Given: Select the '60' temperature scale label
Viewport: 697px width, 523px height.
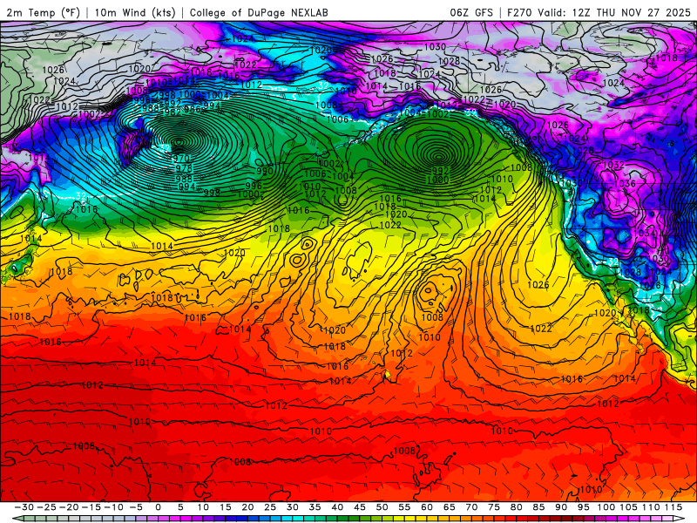Looking at the screenshot, I should [x=427, y=507].
